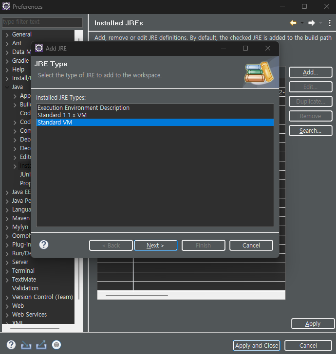336x354 pixels.
Task: Click horizontal scrollbar under JRE table
Action: pyautogui.click(x=137, y=295)
